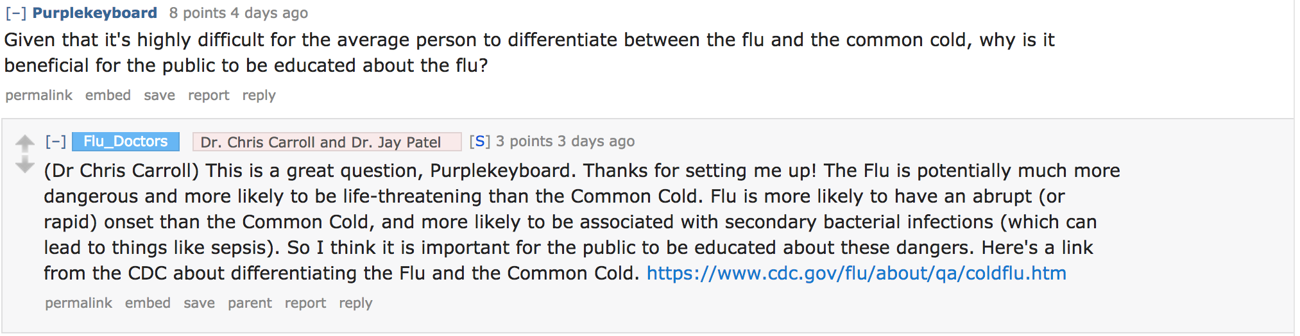Click the submitter [S] tag
Image resolution: width=1300 pixels, height=336 pixels.
pyautogui.click(x=479, y=141)
